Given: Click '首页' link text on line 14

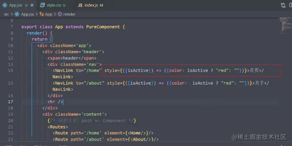Looking at the screenshot, I should tap(254, 70).
